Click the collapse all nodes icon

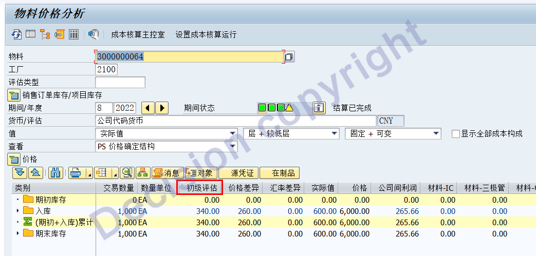[34, 173]
